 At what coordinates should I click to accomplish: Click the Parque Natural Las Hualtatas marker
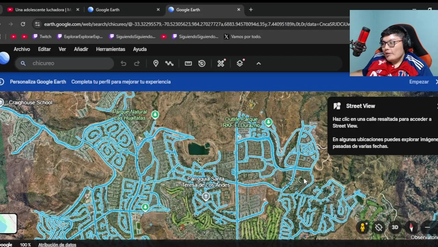(155, 115)
